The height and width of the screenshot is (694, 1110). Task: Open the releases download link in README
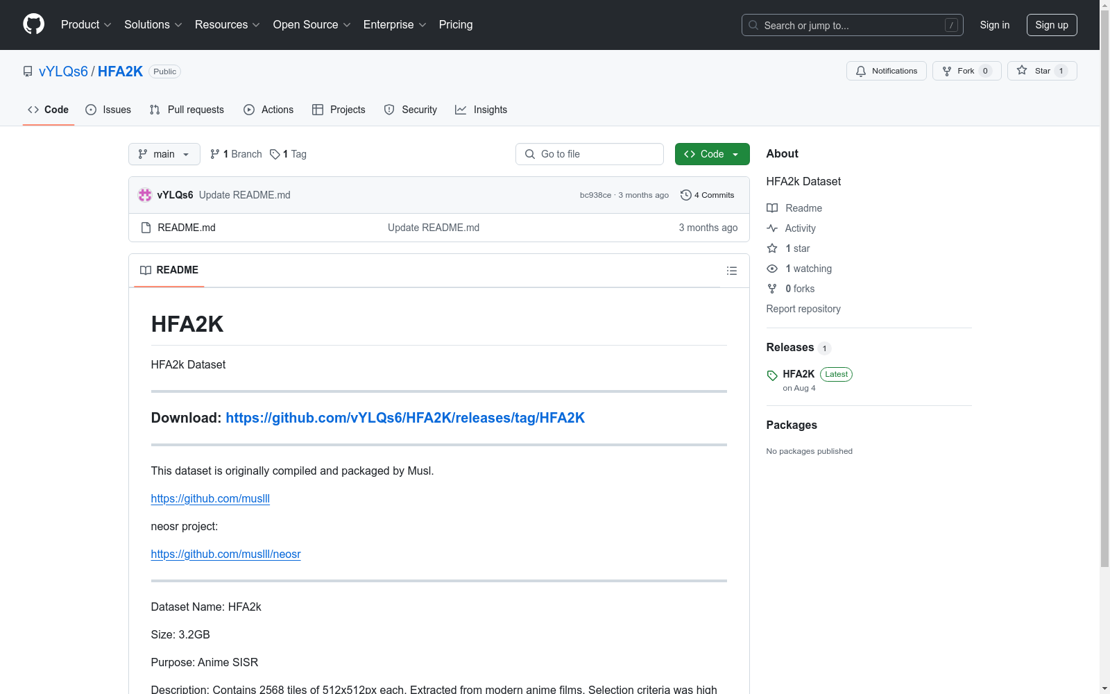coord(405,418)
